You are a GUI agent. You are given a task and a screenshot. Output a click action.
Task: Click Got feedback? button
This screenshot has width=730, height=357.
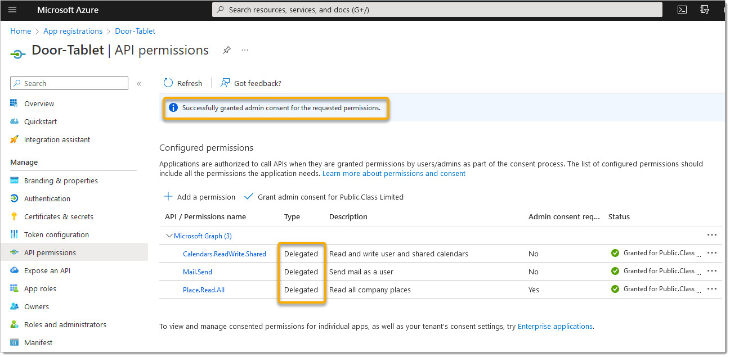[251, 83]
